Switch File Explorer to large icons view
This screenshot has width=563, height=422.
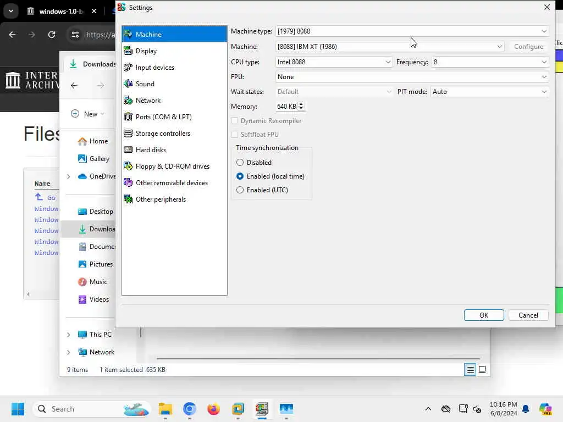click(482, 369)
